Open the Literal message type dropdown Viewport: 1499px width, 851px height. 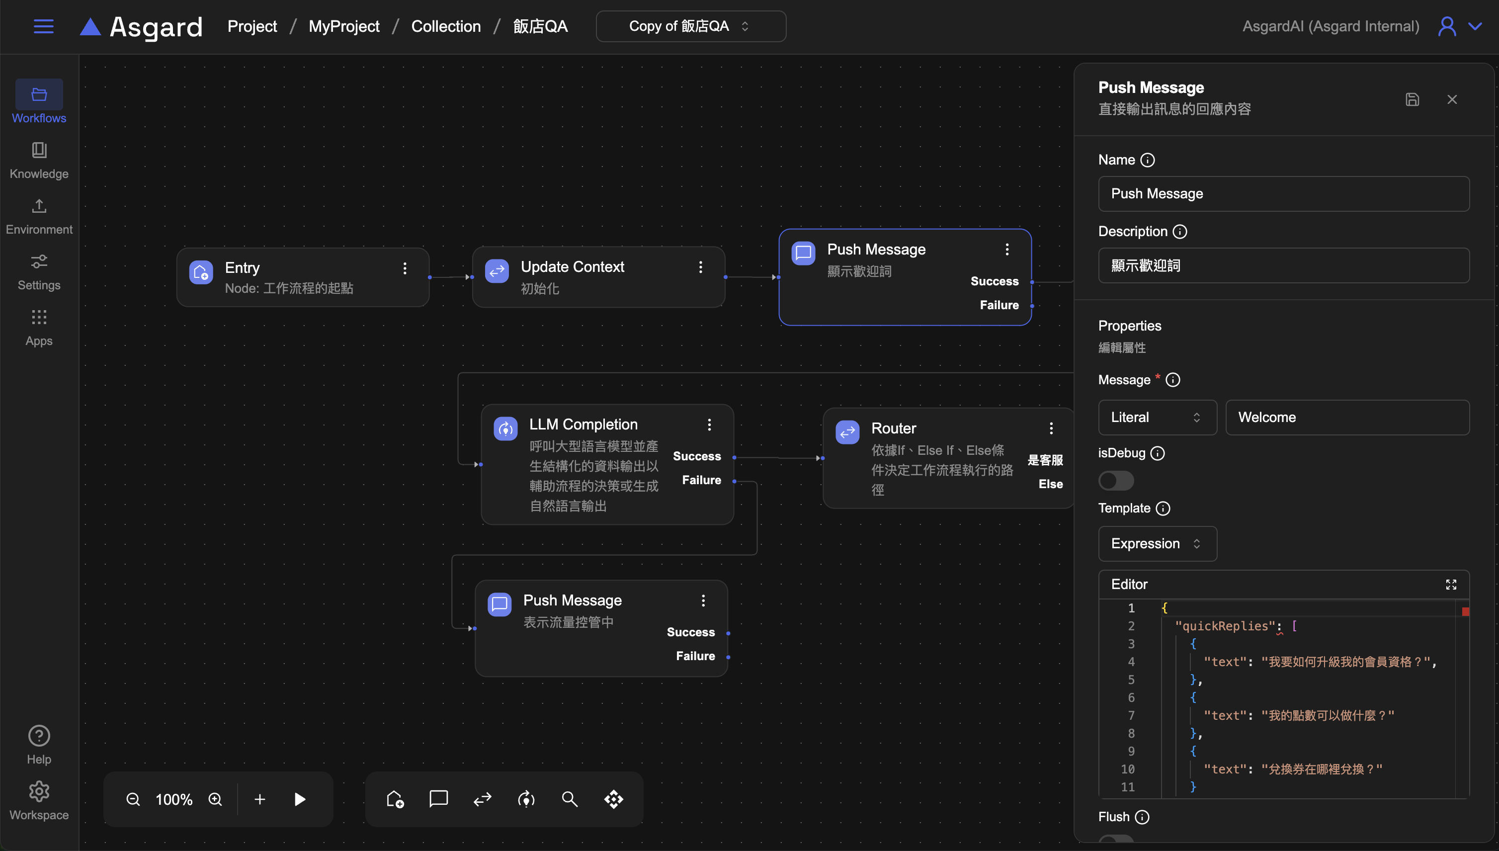(x=1157, y=418)
